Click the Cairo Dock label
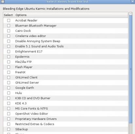Viewport: 135px width, 134px height. (23, 31)
